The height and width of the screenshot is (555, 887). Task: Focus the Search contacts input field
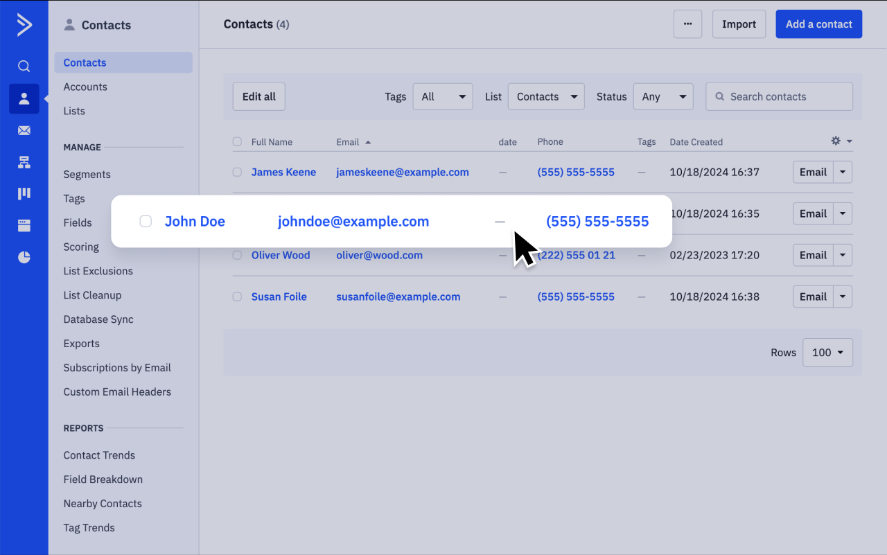click(779, 96)
